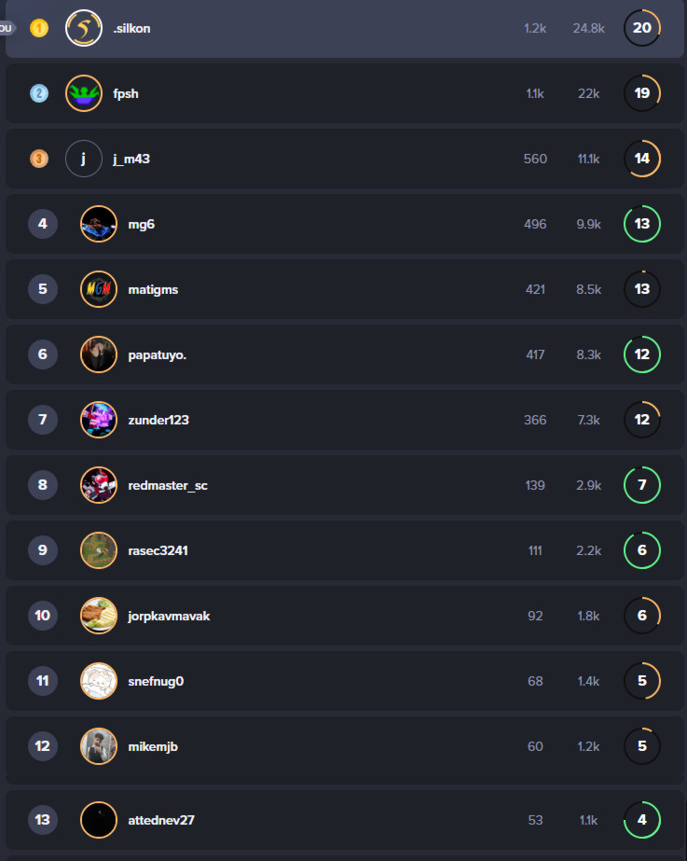Open mg6's profile avatar

click(99, 224)
